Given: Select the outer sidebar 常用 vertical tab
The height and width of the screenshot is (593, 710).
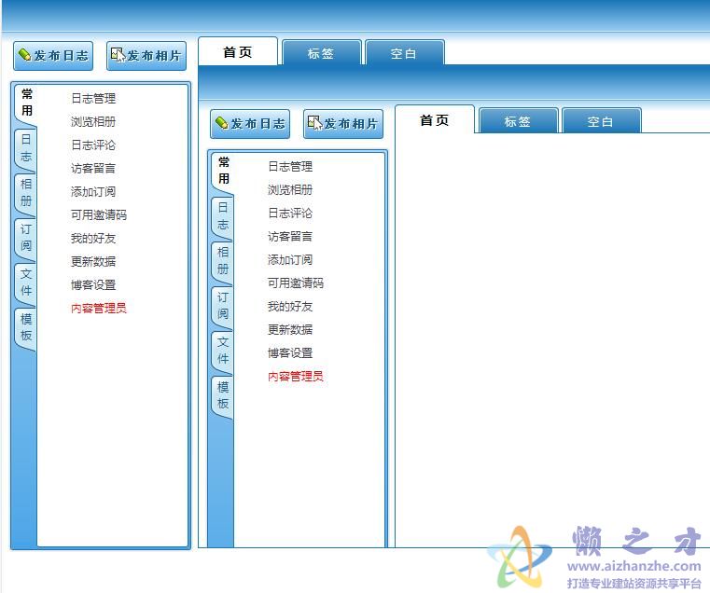Looking at the screenshot, I should point(27,103).
